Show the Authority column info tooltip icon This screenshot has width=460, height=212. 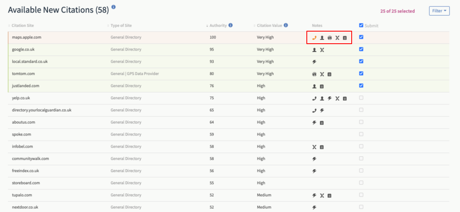230,25
